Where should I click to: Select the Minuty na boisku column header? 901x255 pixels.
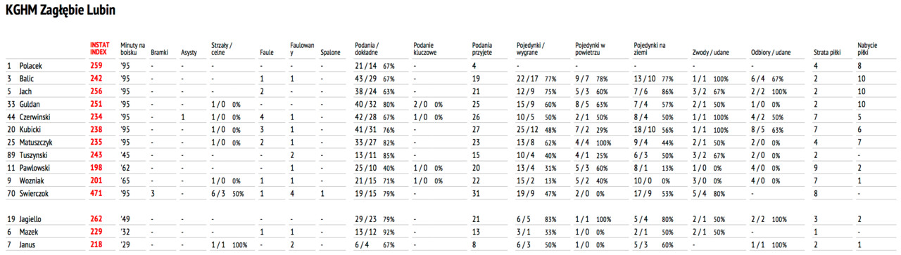point(132,48)
